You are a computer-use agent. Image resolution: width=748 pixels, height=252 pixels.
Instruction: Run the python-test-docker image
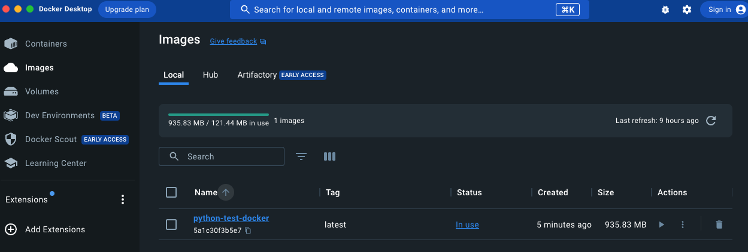tap(661, 225)
